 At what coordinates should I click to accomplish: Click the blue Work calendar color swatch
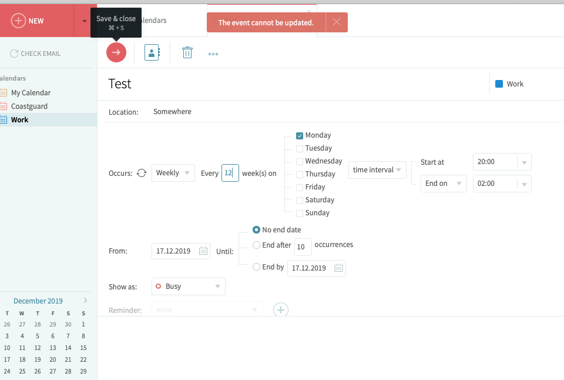coord(499,84)
